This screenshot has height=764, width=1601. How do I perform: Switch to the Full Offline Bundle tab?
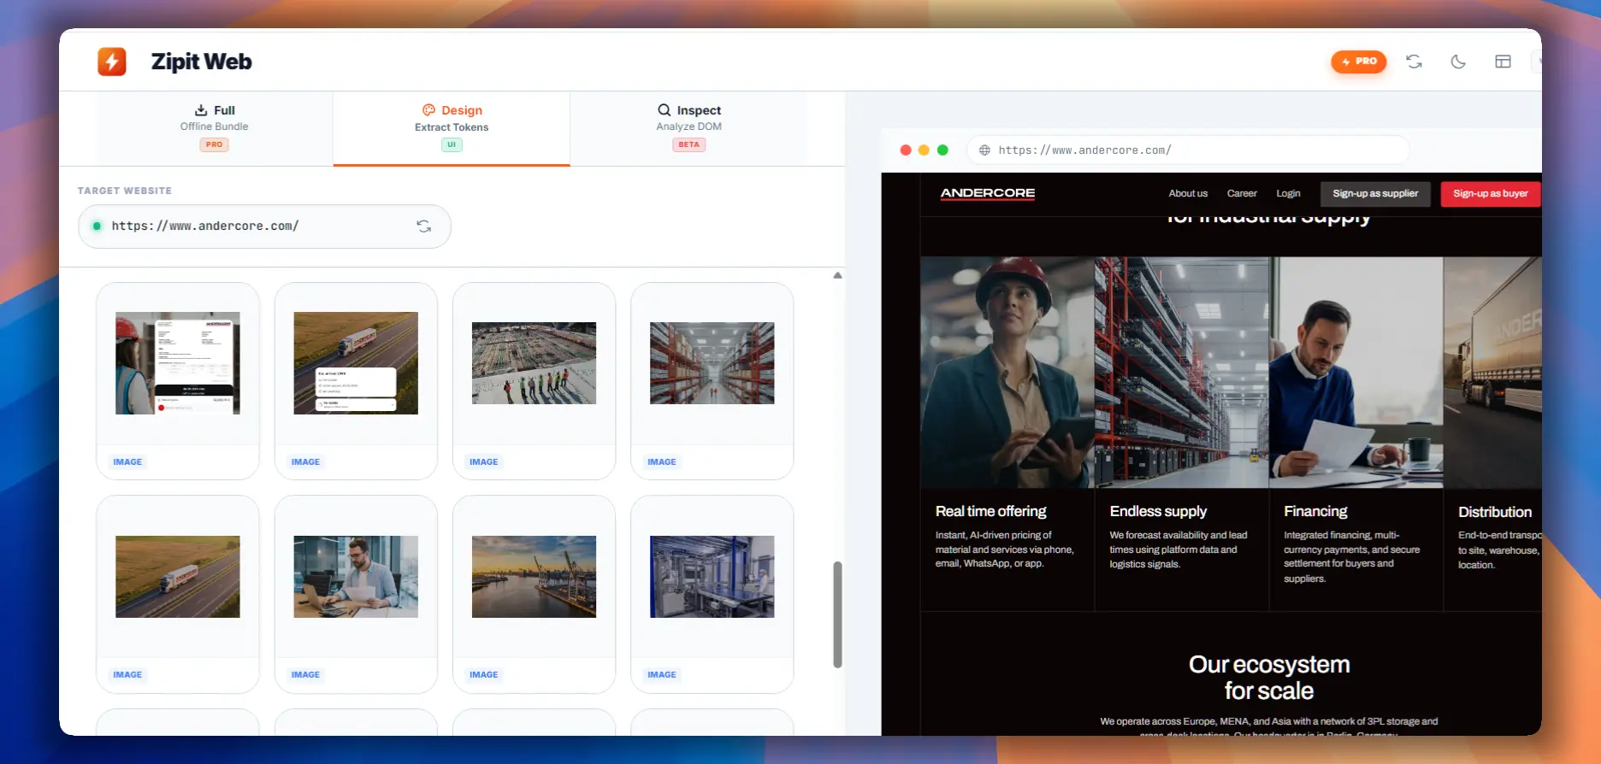pos(214,127)
